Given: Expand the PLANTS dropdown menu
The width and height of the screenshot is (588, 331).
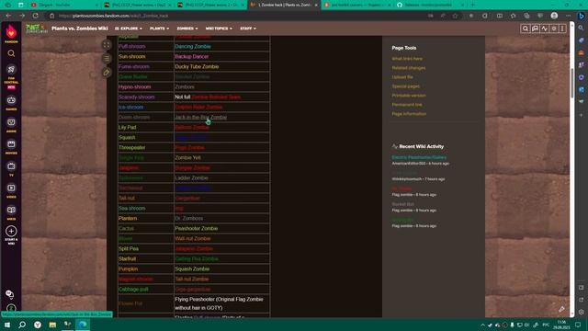Looking at the screenshot, I should pos(159,29).
